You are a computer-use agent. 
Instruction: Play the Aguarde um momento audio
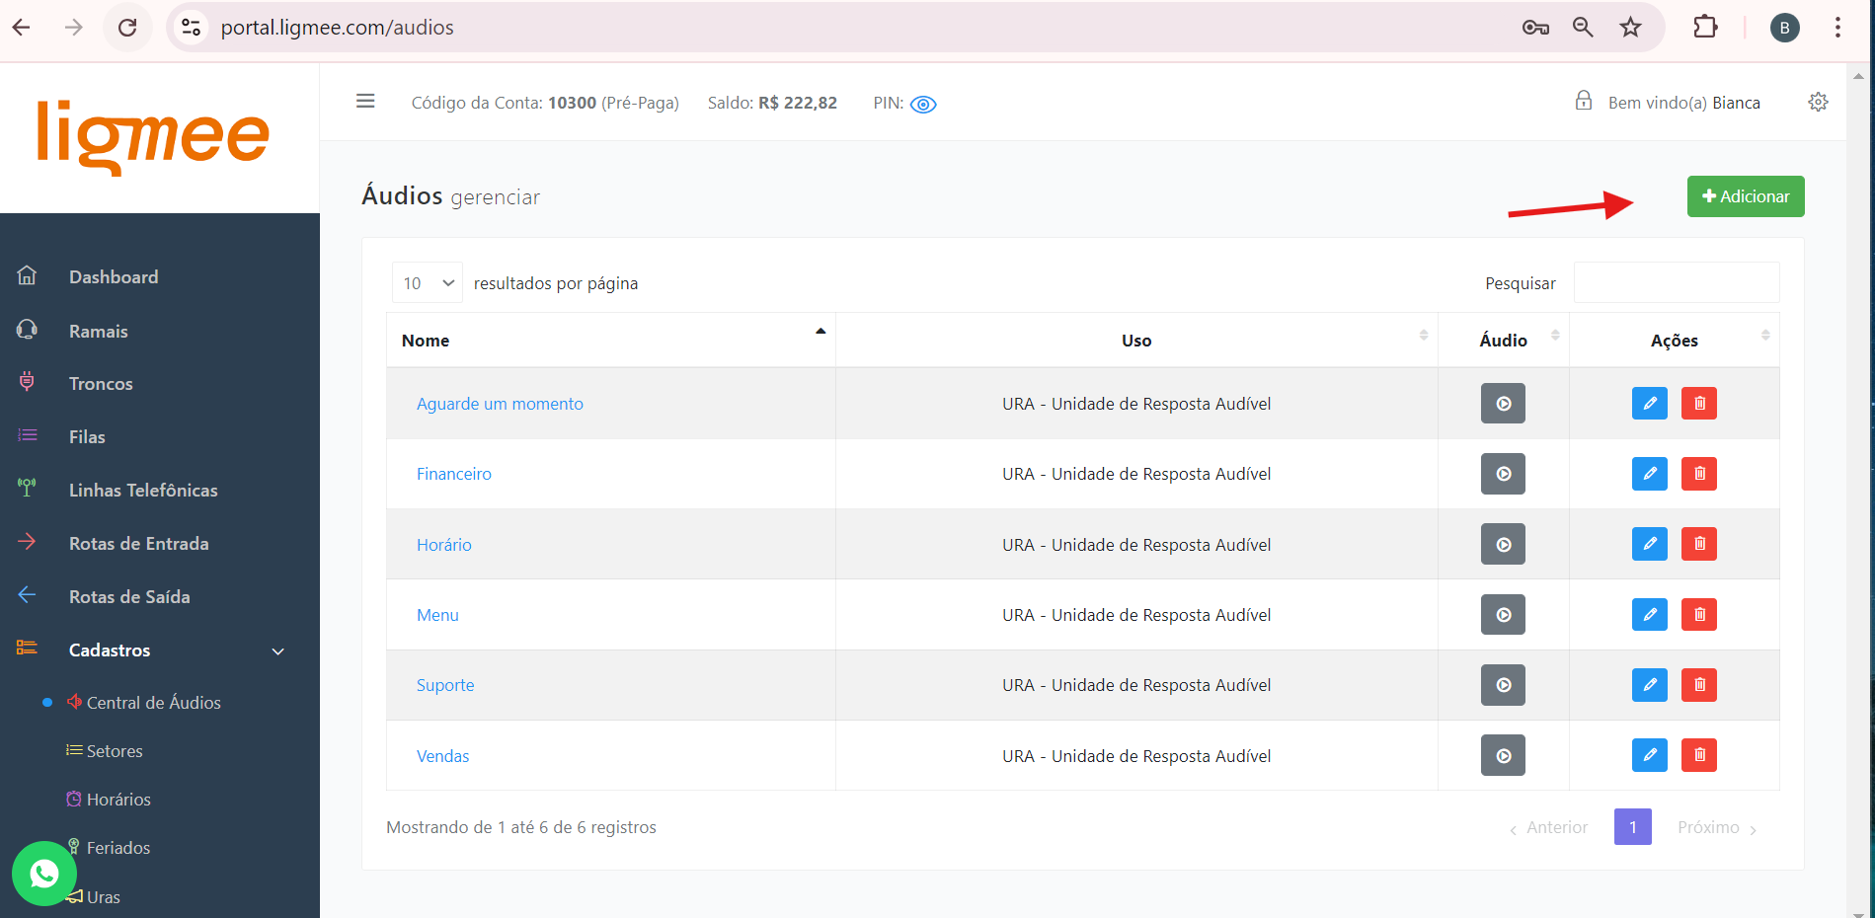(x=1502, y=404)
